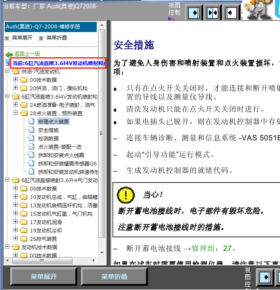
Task: Click the folder icon of 10发动机总成,气缸,曲轴箱
Action: pos(24,197)
